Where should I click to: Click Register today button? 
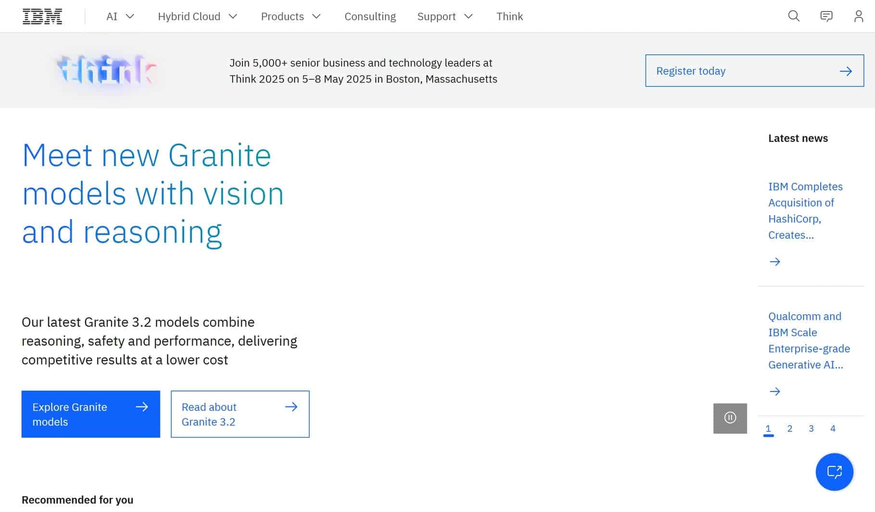tap(754, 71)
